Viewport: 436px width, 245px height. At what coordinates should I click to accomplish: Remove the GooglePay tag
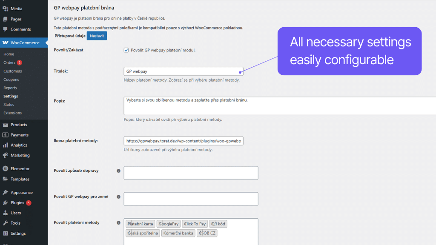click(160, 224)
